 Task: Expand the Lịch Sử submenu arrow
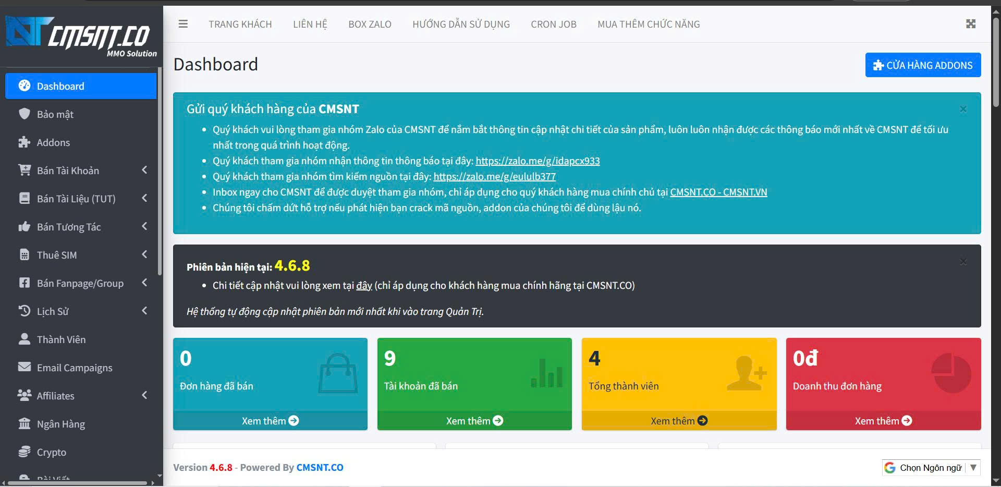tap(144, 311)
